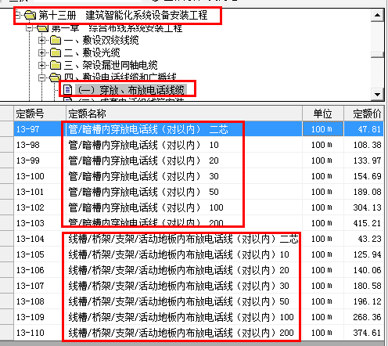Click 管/暗槽内穿放电话线（对以内）50 name
The image size is (388, 346).
143,192
